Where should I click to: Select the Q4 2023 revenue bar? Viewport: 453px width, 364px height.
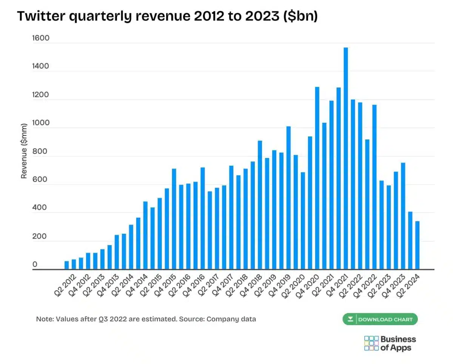coord(403,216)
